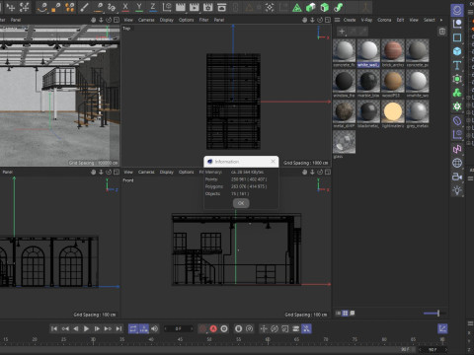The height and width of the screenshot is (355, 474).
Task: Select the glowing light material swatch
Action: click(393, 111)
